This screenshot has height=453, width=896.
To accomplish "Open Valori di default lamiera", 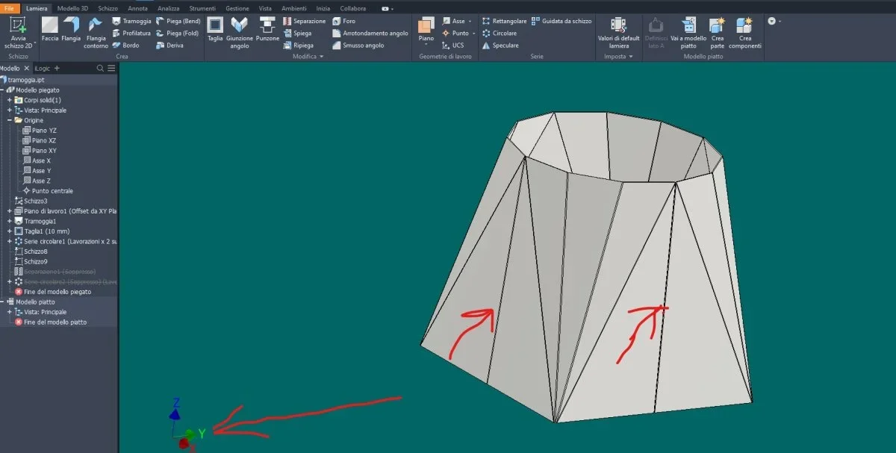I will pos(618,33).
